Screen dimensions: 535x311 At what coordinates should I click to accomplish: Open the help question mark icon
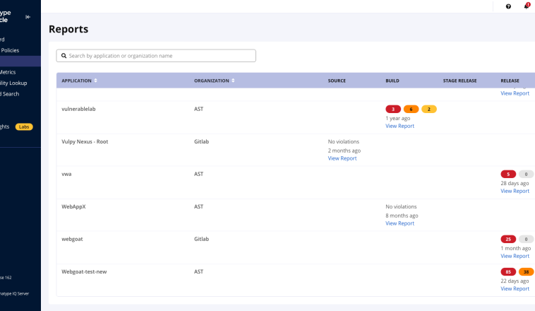click(x=508, y=6)
